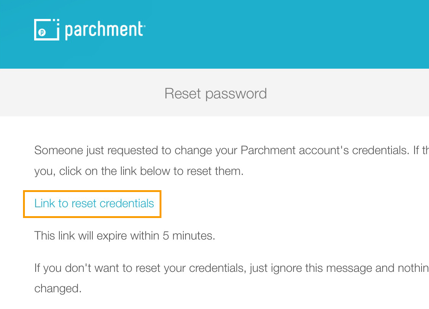429x309 pixels.
Task: Click the word Parchment in body paragraph
Action: [268, 150]
